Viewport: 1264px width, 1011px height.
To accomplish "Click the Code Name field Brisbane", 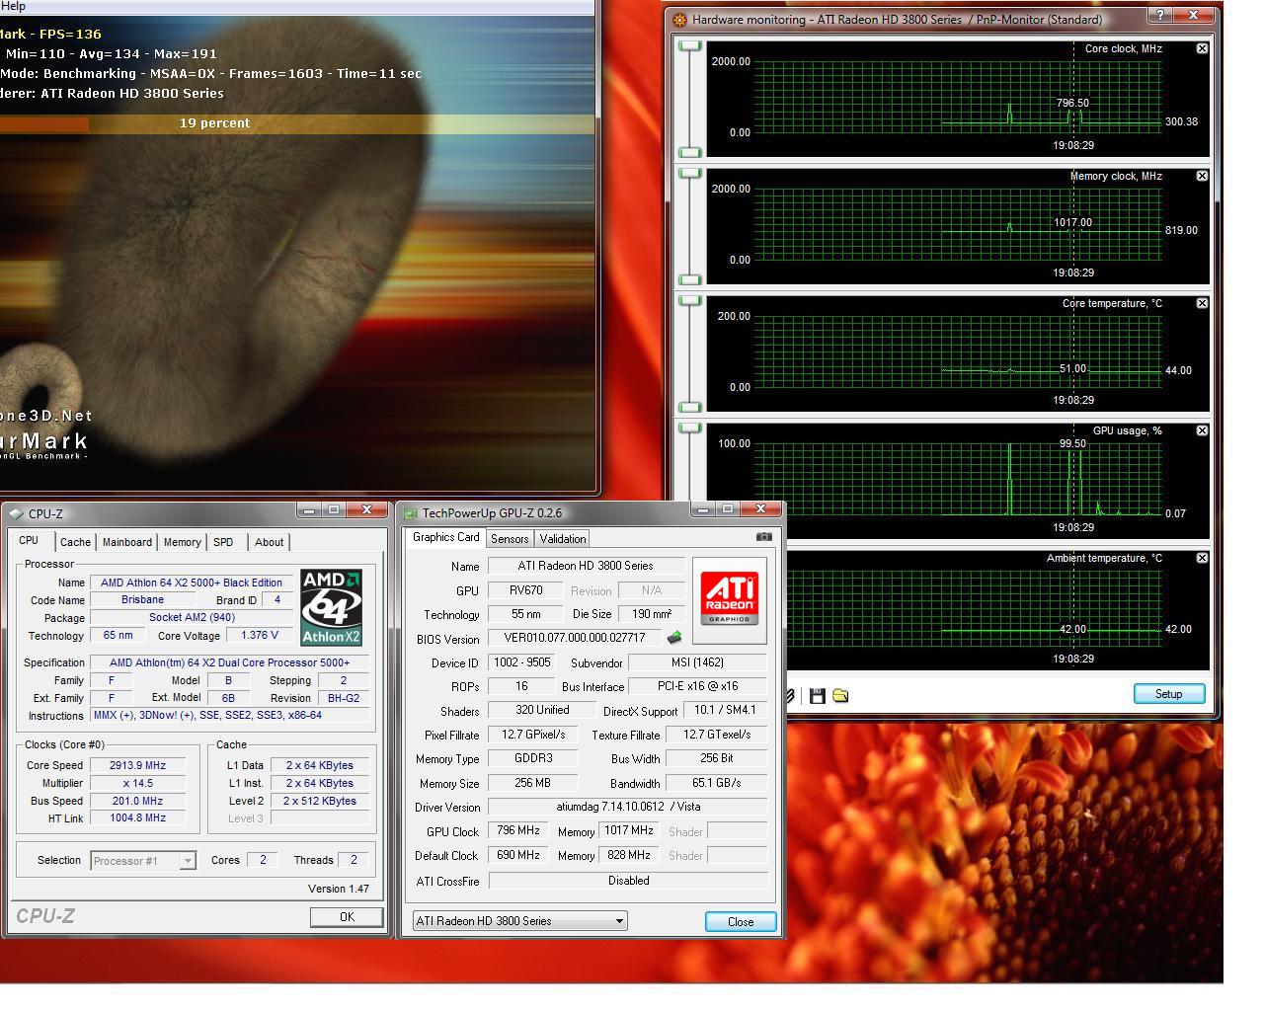I will pyautogui.click(x=143, y=599).
